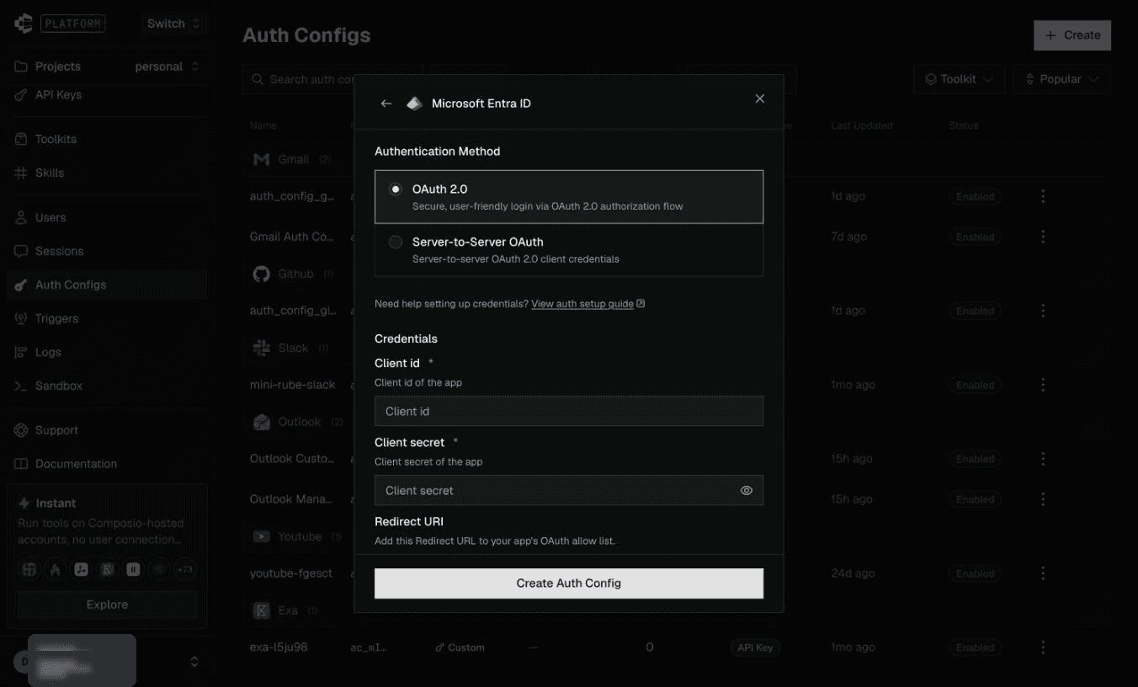The image size is (1138, 687).
Task: Click the mini-rube-slack config name
Action: (x=292, y=385)
